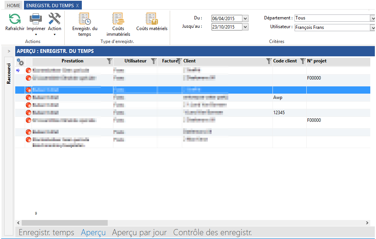Open the Jusqu'au date picker dropdown
Viewport: 376px width, 239px height.
click(x=245, y=27)
